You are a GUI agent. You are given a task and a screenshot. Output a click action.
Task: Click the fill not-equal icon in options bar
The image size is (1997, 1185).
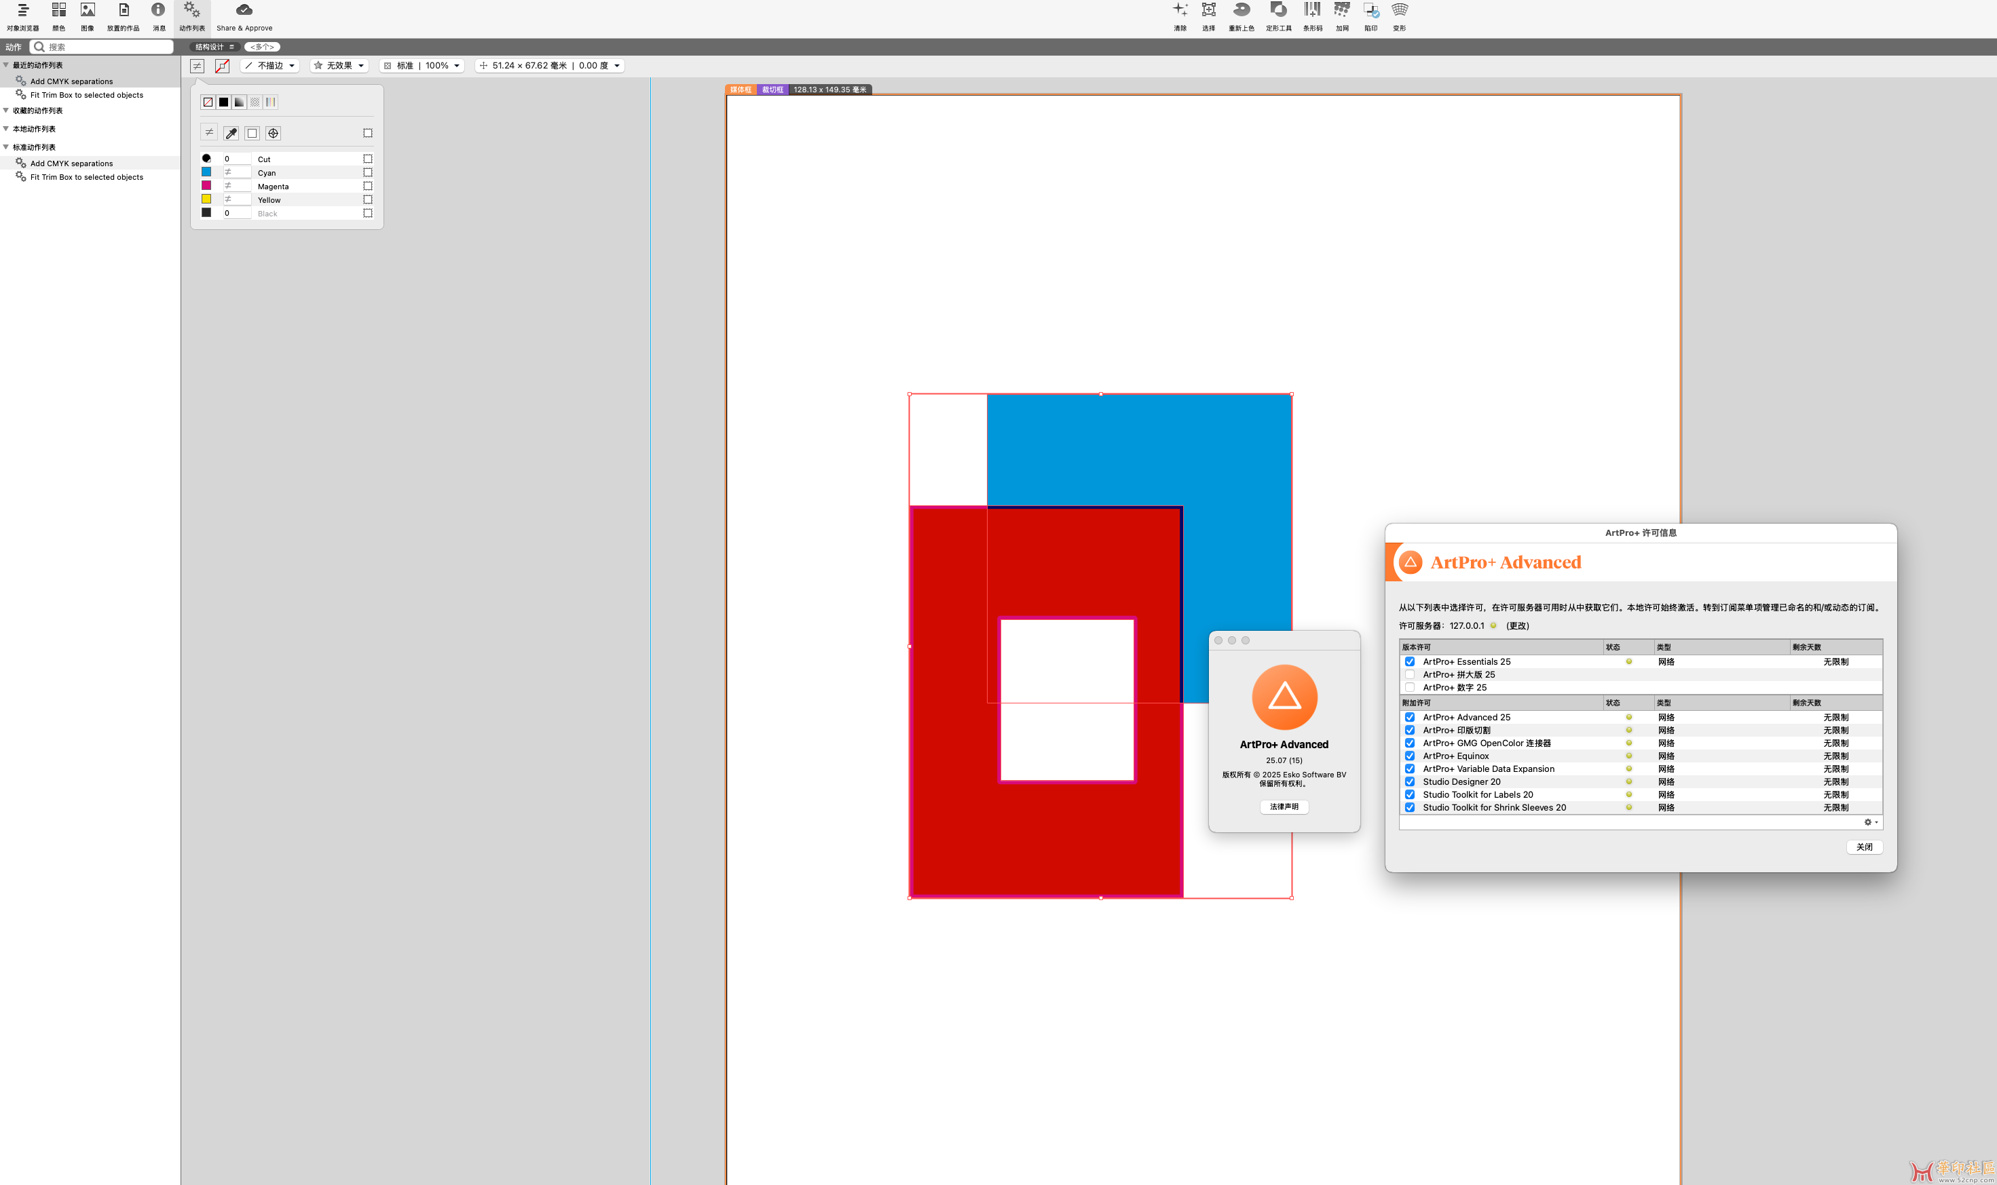197,66
